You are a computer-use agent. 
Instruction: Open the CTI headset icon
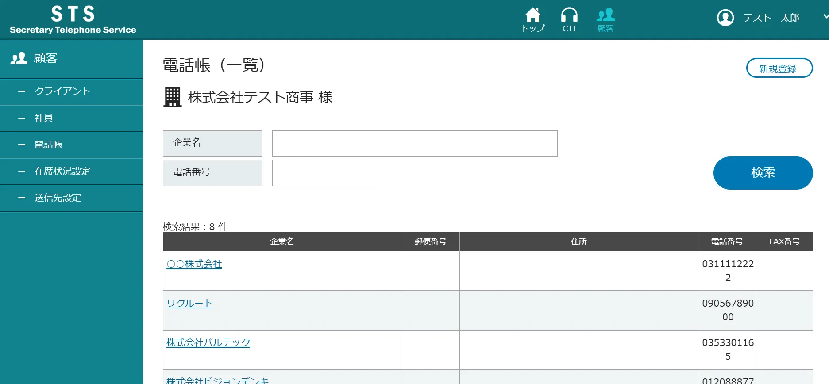pos(569,15)
